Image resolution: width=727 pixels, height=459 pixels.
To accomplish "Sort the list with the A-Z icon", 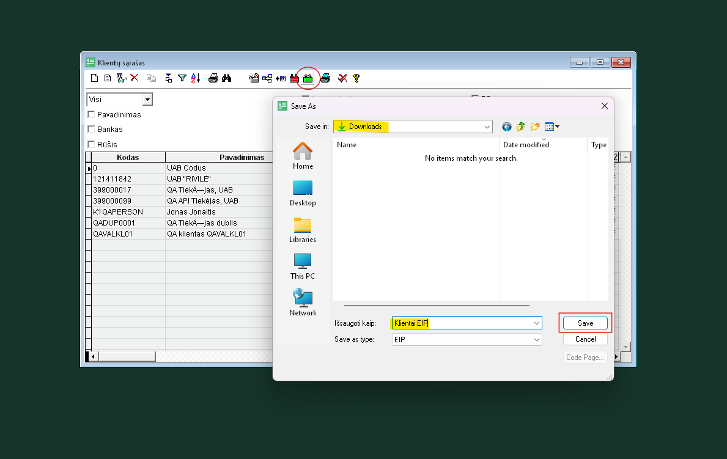I will (196, 78).
